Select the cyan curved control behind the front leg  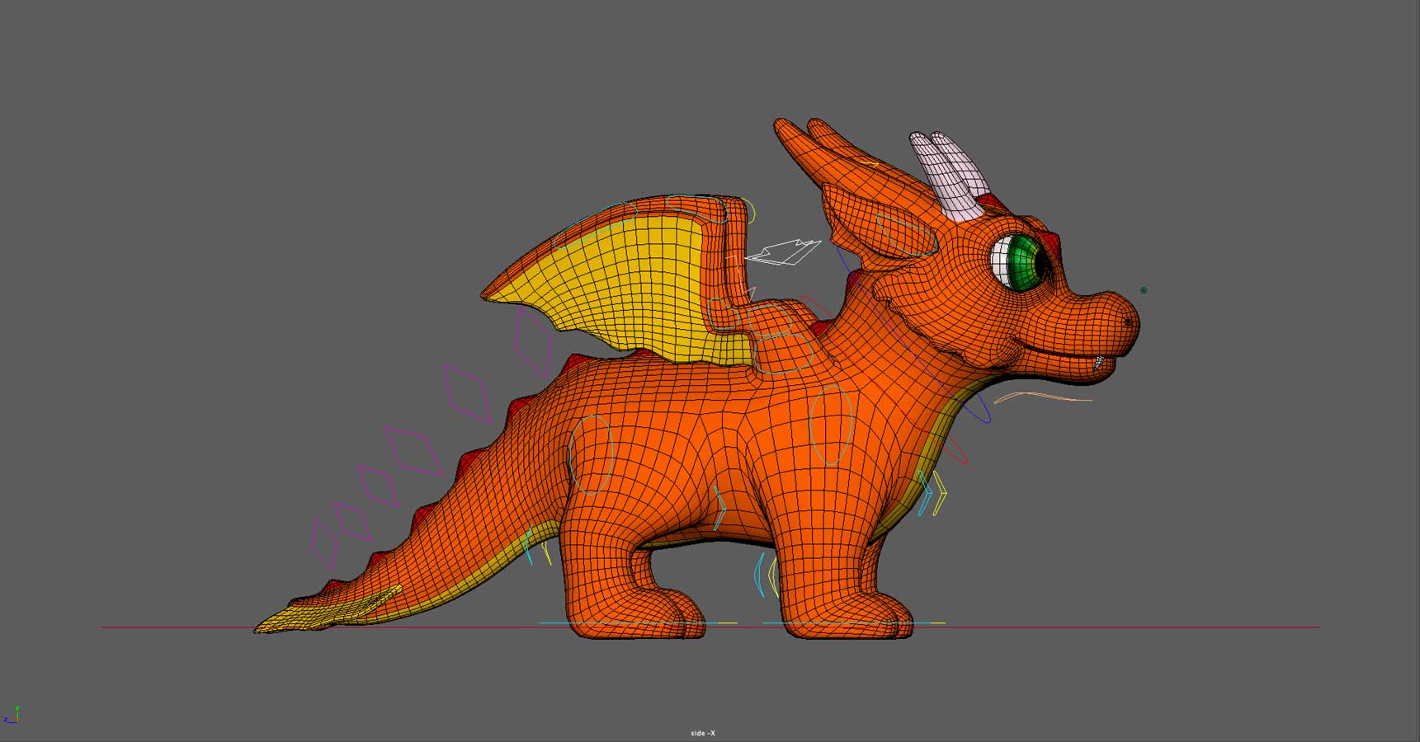(760, 575)
